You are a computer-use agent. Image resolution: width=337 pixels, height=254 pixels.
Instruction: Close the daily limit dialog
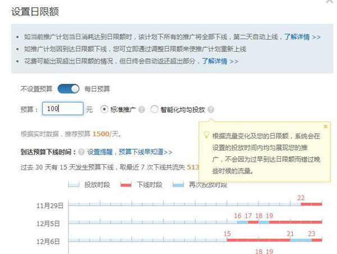click(x=329, y=2)
